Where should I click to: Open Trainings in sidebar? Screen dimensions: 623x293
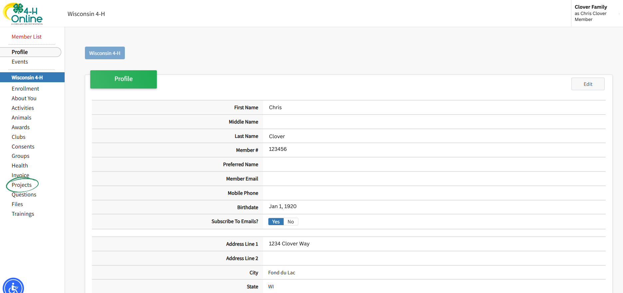pyautogui.click(x=23, y=214)
